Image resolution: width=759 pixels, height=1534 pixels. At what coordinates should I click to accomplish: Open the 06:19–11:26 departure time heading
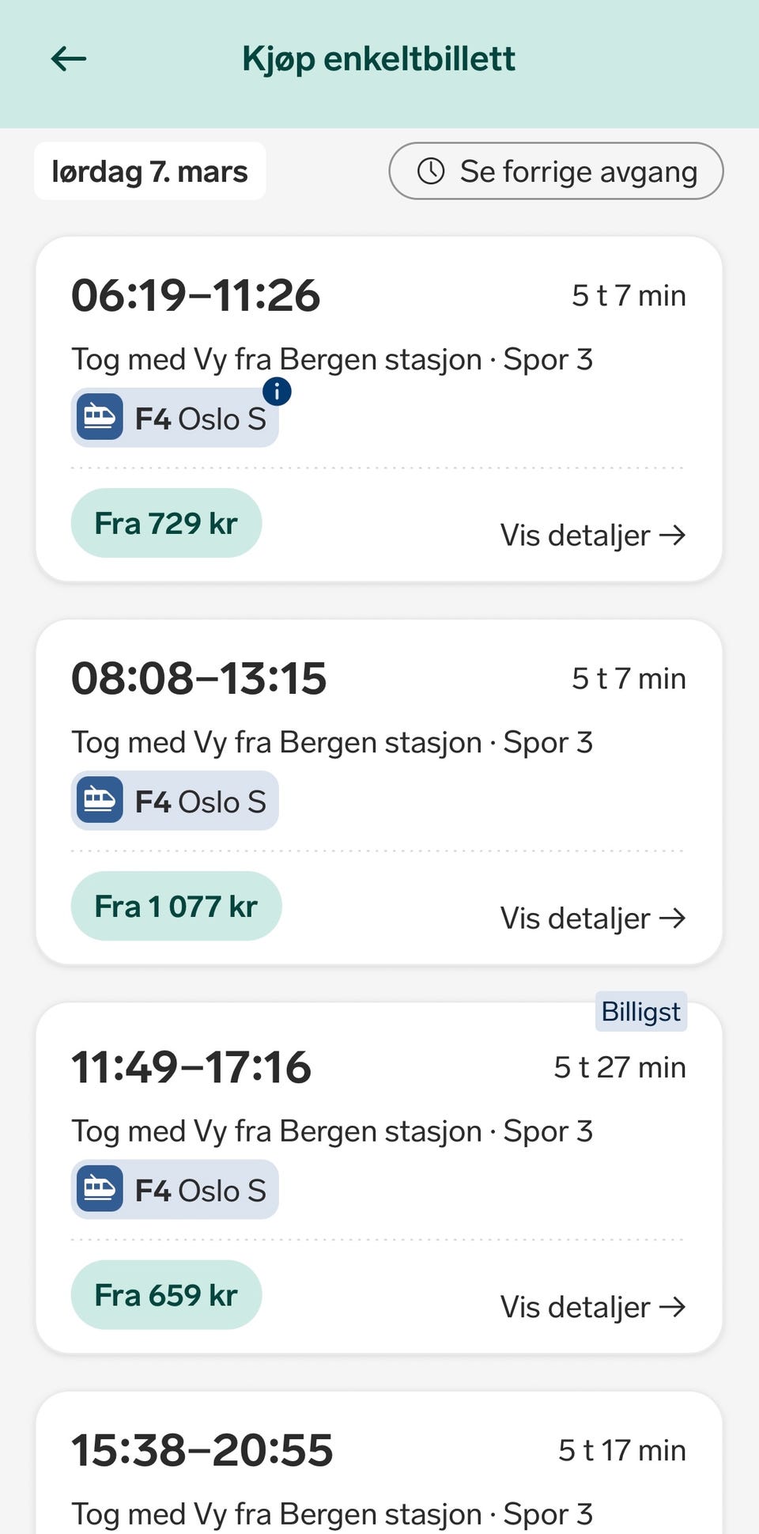pyautogui.click(x=196, y=296)
